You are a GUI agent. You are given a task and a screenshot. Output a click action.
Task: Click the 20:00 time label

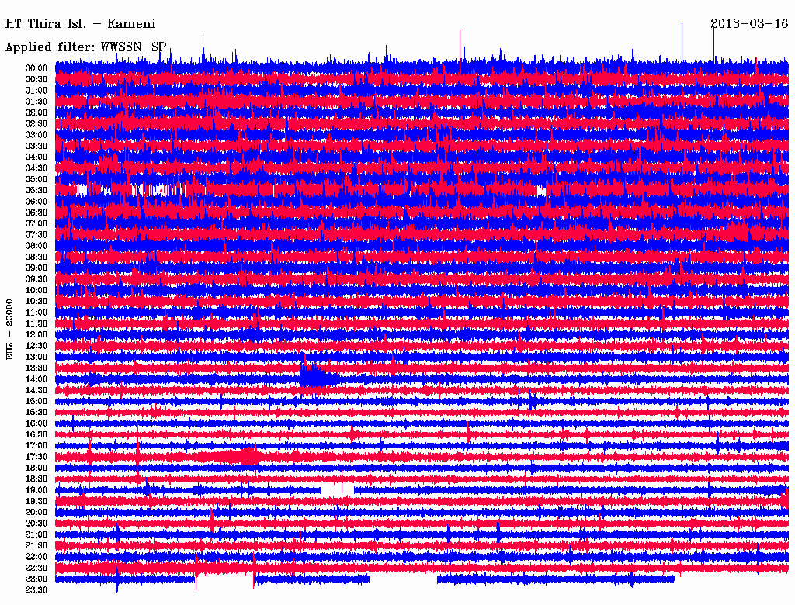point(36,512)
